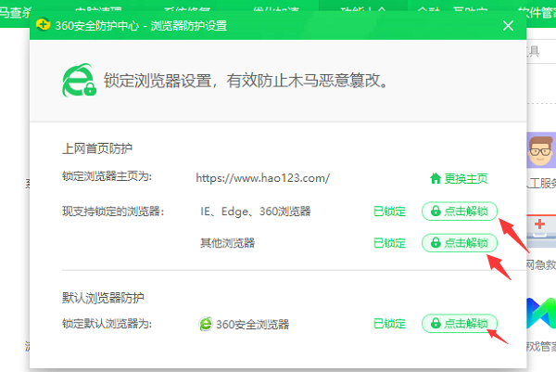Click the dialog title 浏览器防护设置
The width and height of the screenshot is (556, 372).
pos(189,26)
